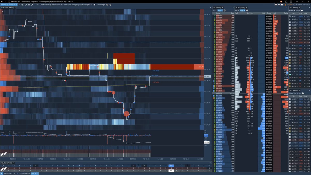Click the grid icon beside Add Widget
The width and height of the screenshot is (311, 175).
click(x=94, y=5)
